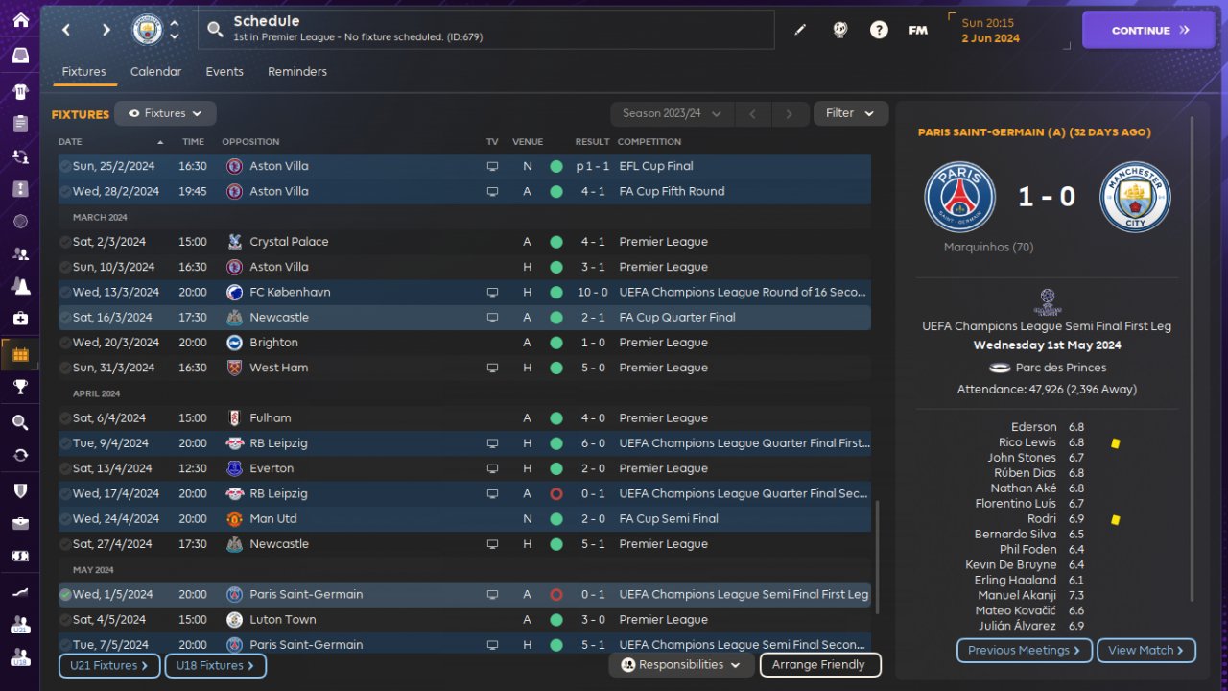This screenshot has width=1228, height=691.
Task: Open the help question mark icon
Action: click(x=879, y=30)
